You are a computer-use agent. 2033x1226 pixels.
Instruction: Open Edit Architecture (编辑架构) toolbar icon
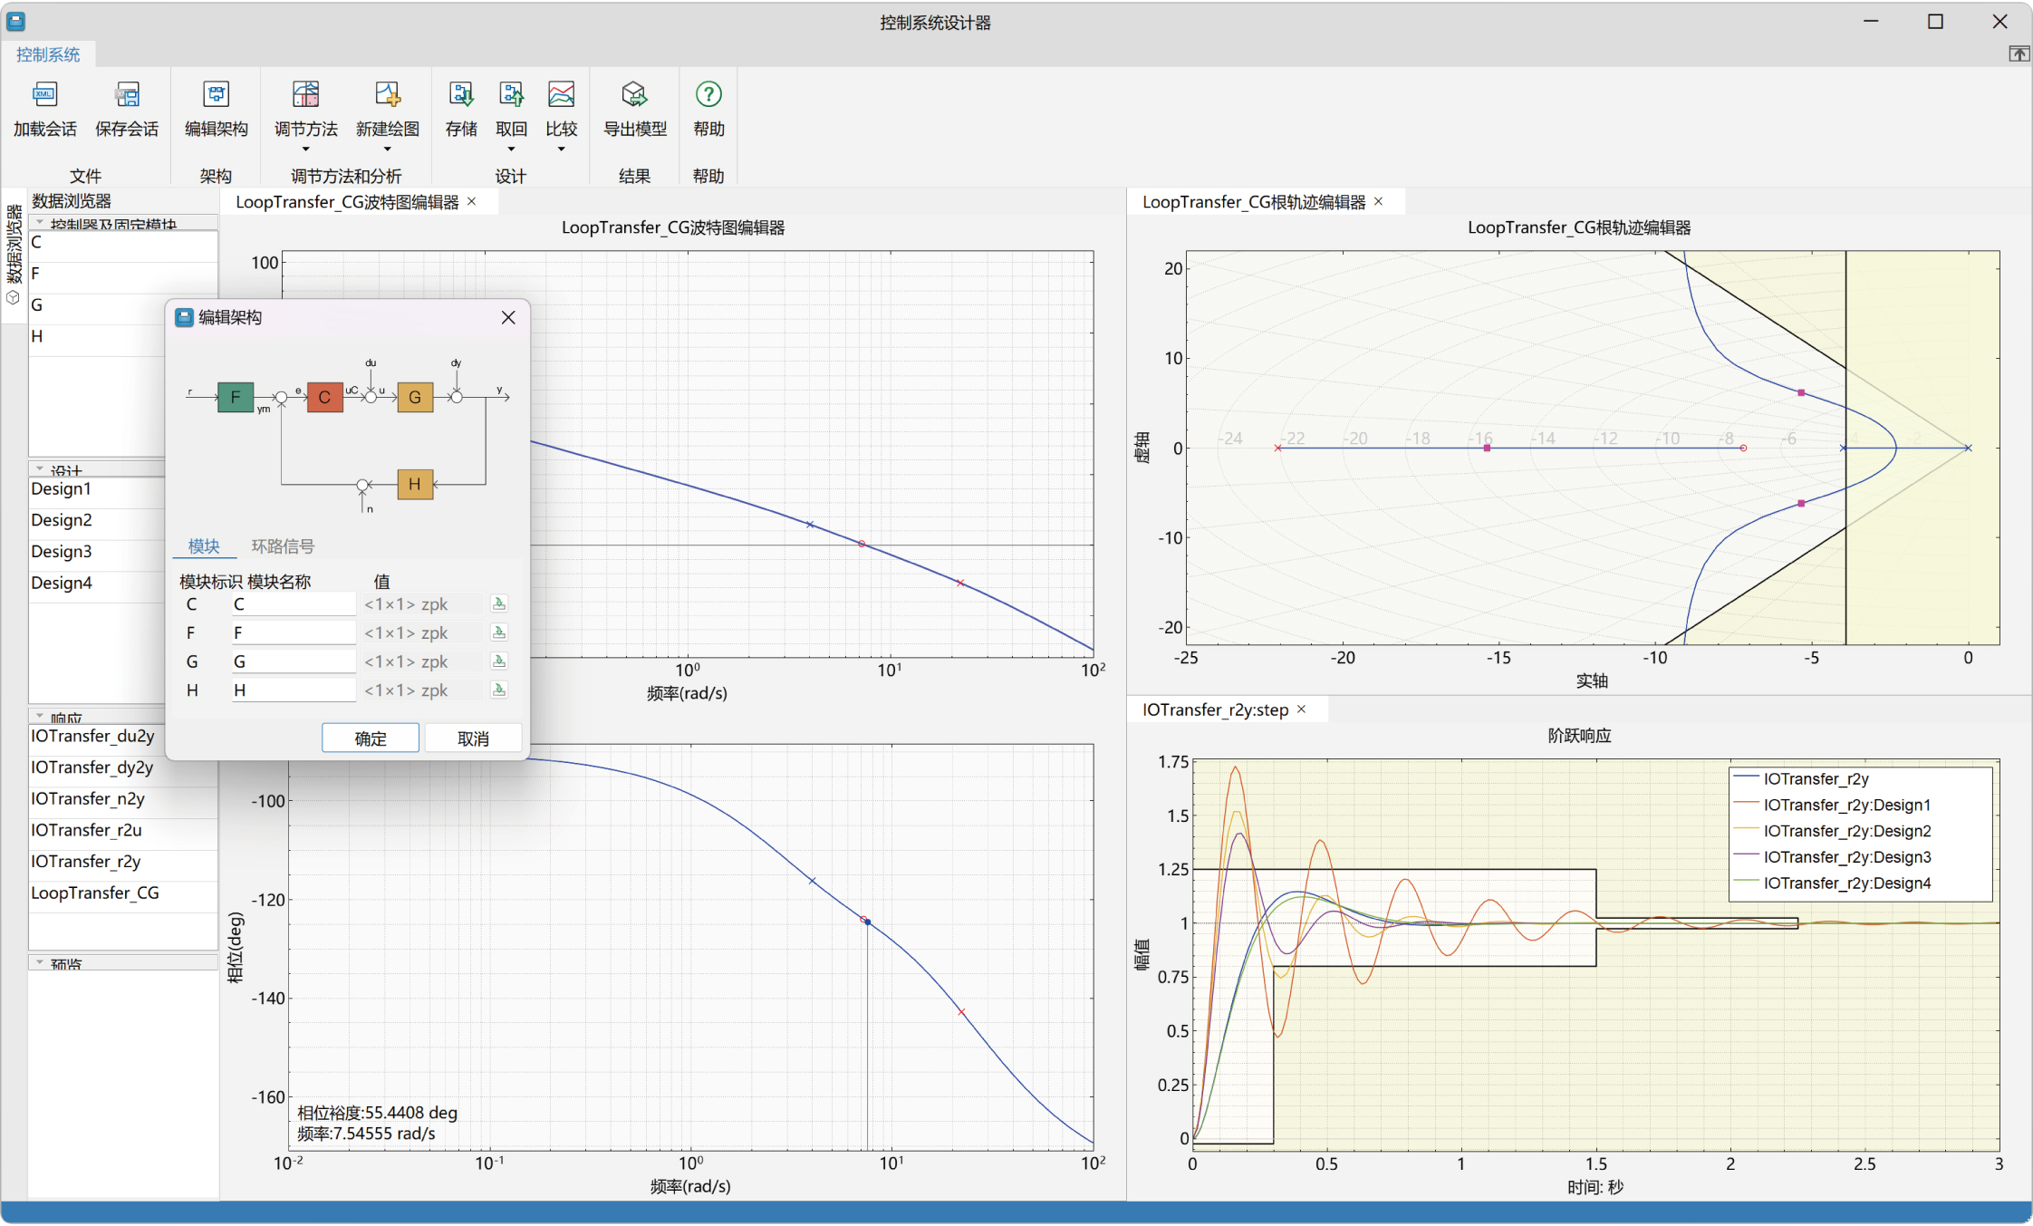click(216, 95)
